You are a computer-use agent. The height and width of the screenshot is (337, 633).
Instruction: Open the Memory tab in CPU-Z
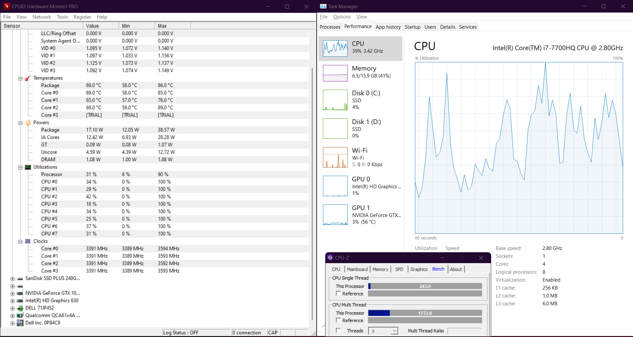380,269
